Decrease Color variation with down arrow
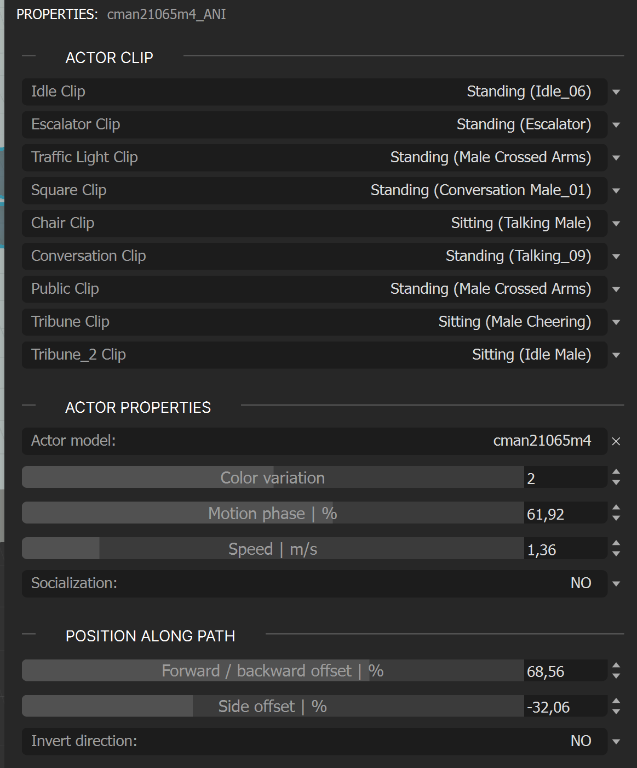637x768 pixels. (616, 482)
